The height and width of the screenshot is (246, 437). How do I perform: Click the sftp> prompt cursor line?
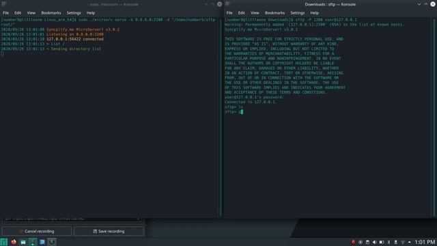coord(234,112)
